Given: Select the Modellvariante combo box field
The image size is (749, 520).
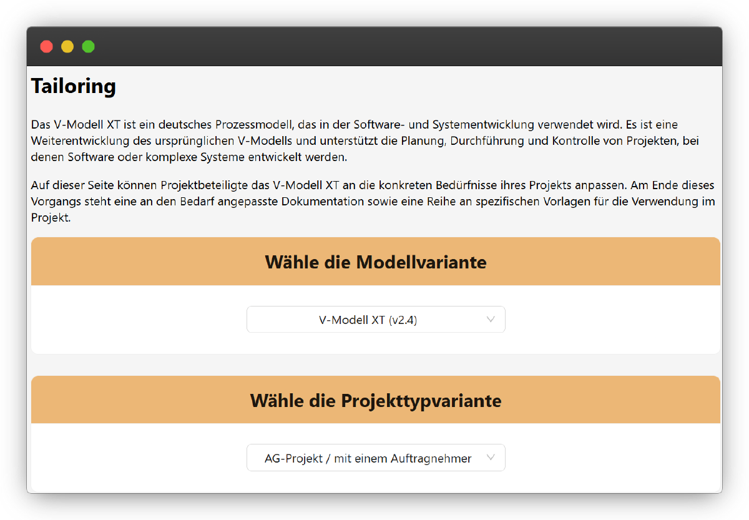Looking at the screenshot, I should coord(376,319).
